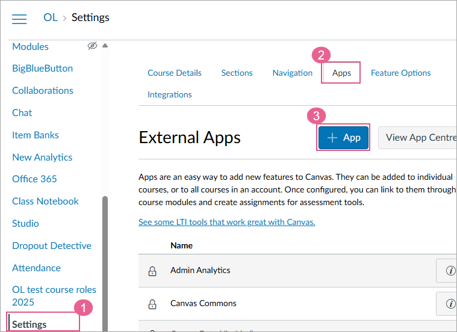Image resolution: width=457 pixels, height=332 pixels.
Task: Switch to the Feature Options tab
Action: 400,73
